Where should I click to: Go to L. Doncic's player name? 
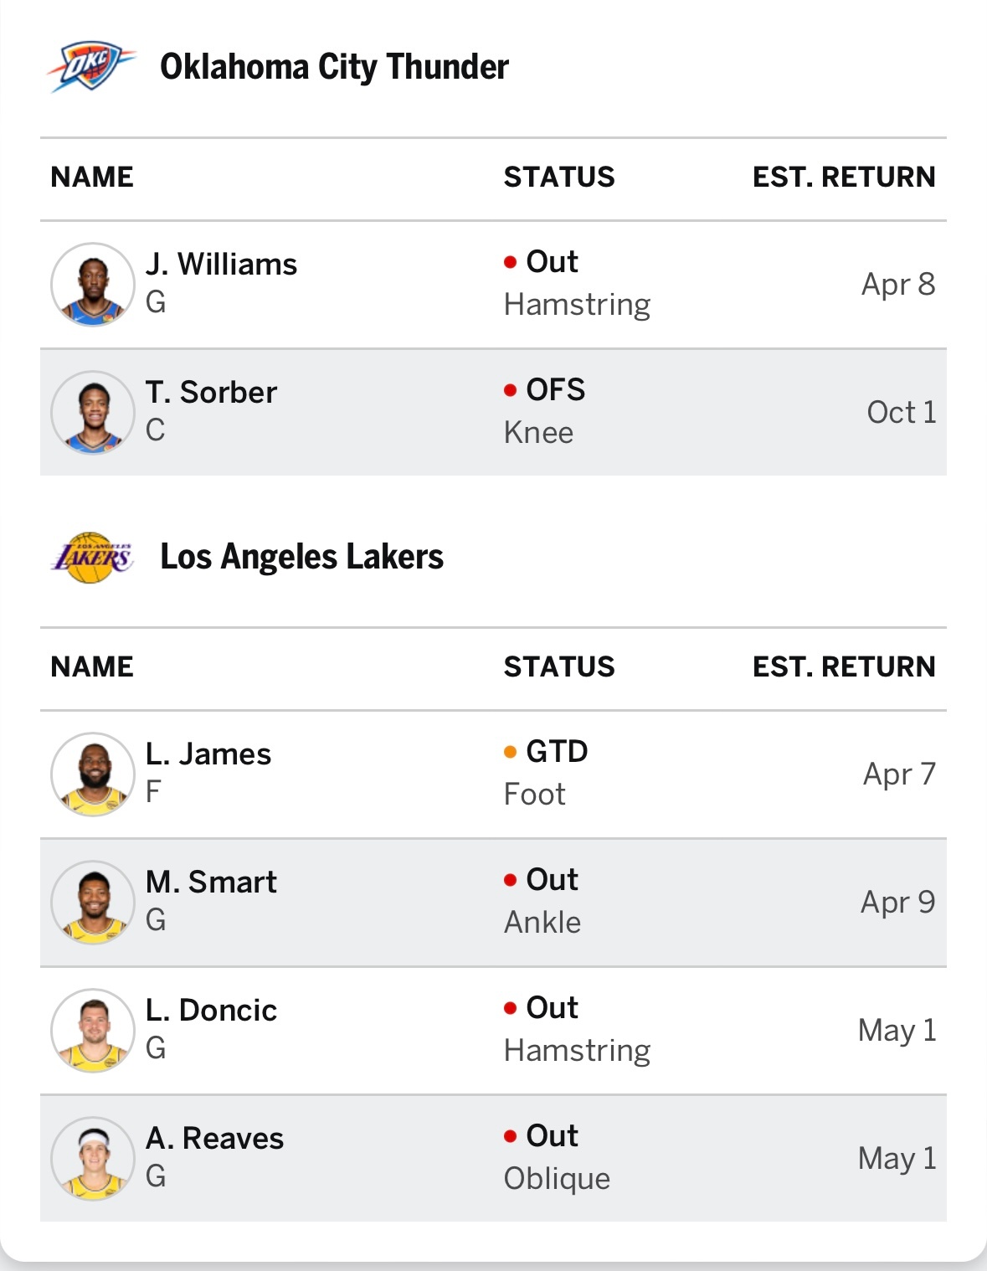tap(211, 1011)
